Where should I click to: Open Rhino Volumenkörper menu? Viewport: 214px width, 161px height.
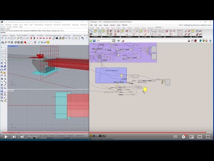[x=39, y=25]
